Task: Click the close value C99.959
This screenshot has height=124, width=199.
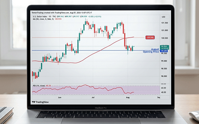Action: 84,17
